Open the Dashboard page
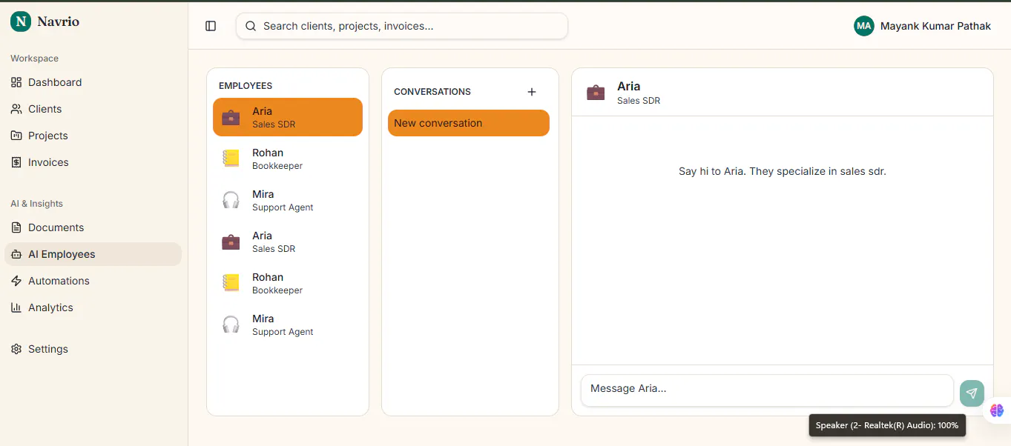 [93, 82]
